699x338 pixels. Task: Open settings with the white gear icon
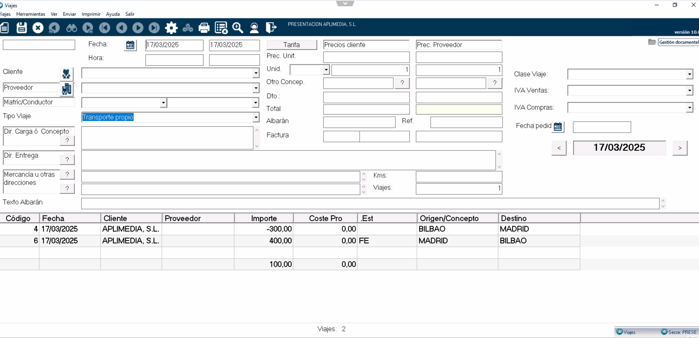[x=171, y=28]
